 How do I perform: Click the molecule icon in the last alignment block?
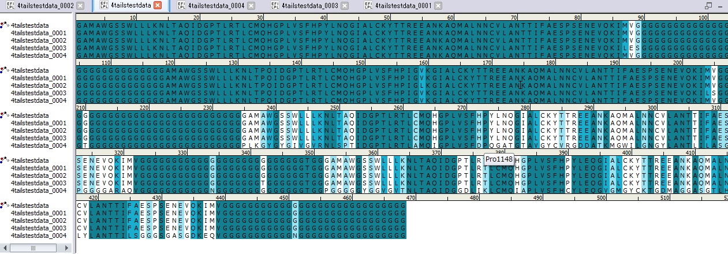[x=5, y=206]
